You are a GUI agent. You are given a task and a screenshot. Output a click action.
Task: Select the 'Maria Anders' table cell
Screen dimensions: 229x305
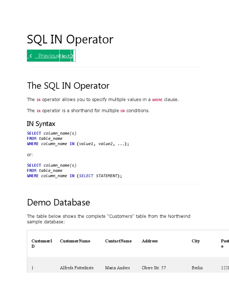coord(117,268)
